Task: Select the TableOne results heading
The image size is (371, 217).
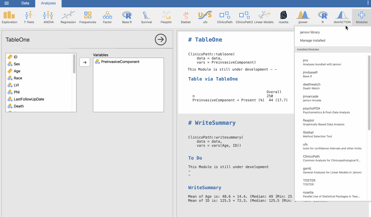Action: [205, 40]
